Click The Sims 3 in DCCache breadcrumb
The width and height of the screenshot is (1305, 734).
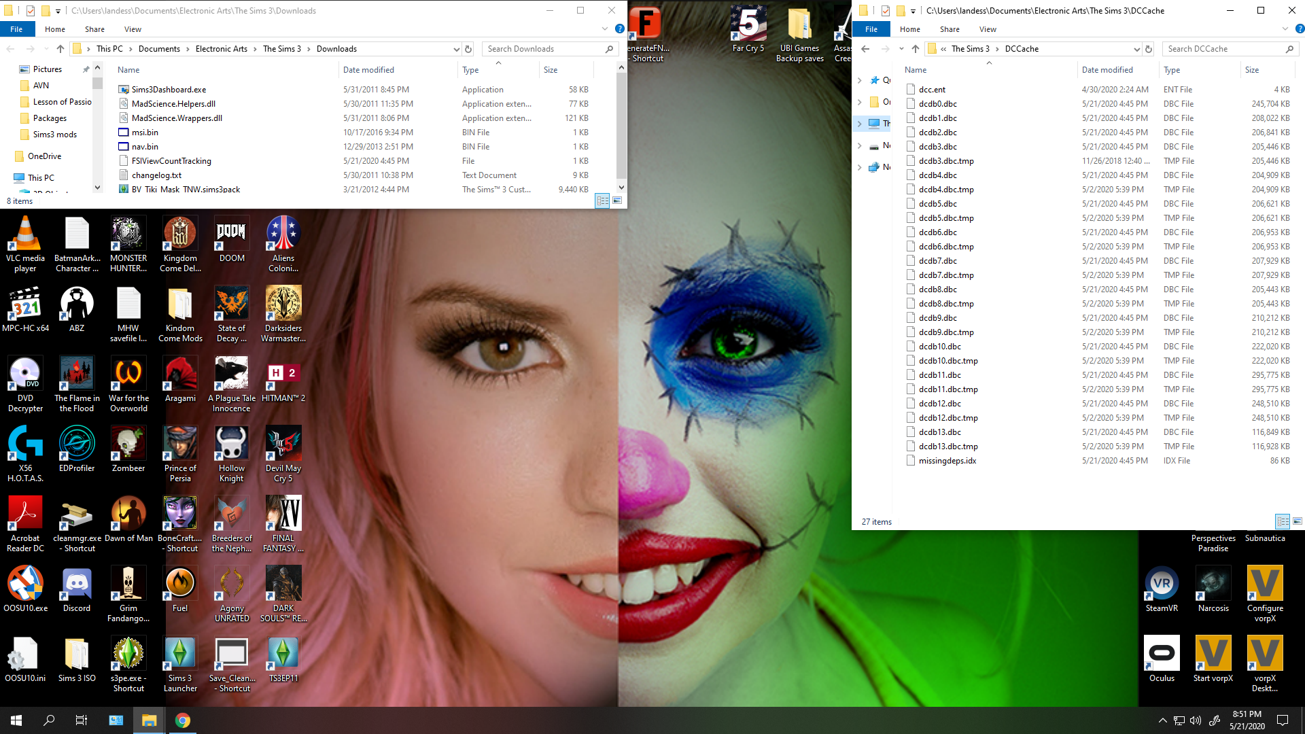(970, 49)
